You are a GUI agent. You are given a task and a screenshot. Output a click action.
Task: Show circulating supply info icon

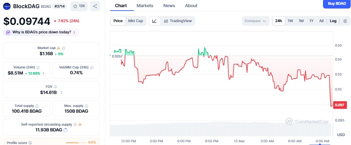(x=75, y=125)
